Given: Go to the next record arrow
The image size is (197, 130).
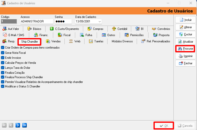Looking at the screenshot, I should 18,125.
